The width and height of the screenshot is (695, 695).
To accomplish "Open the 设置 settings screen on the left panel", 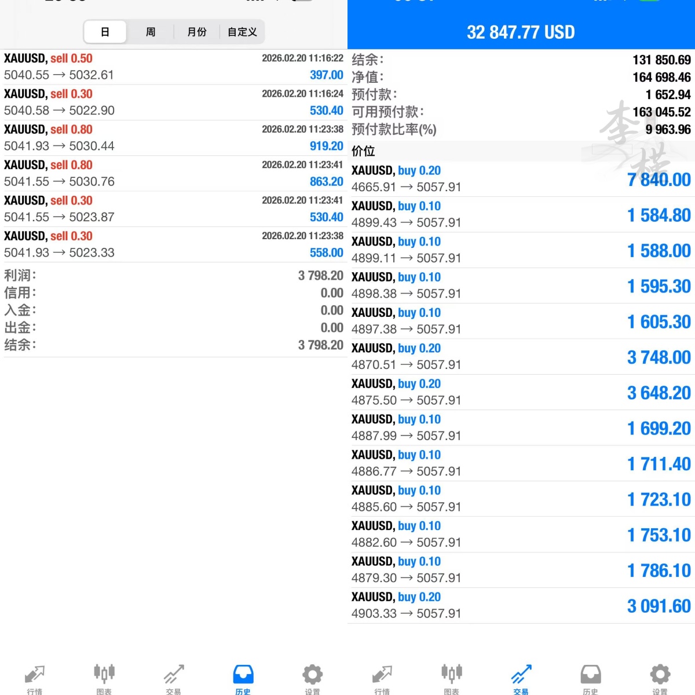I will (312, 678).
